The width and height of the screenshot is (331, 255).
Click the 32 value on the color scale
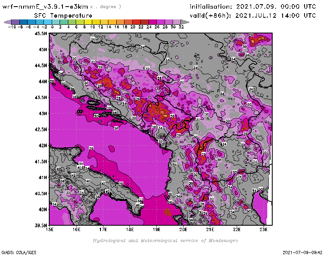pos(181,27)
